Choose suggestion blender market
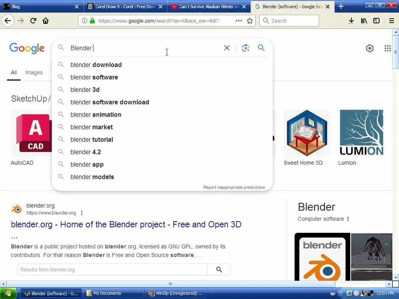 (x=162, y=127)
